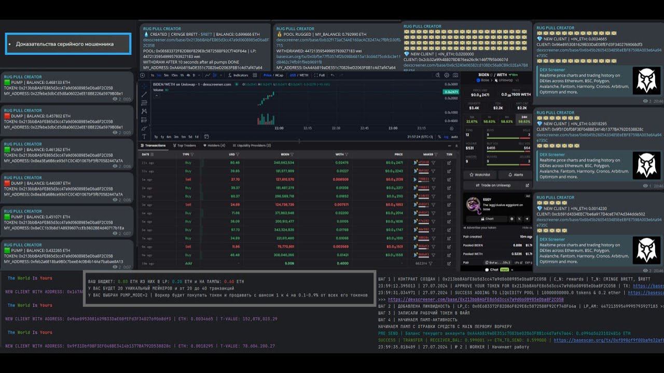Open the EGGY Chart button
Image resolution: width=664 pixels, height=373 pixels.
click(488, 219)
